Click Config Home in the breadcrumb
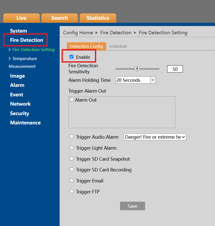 pyautogui.click(x=78, y=33)
